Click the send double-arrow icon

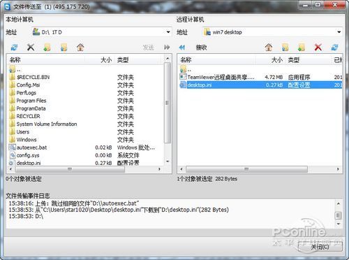(x=167, y=48)
